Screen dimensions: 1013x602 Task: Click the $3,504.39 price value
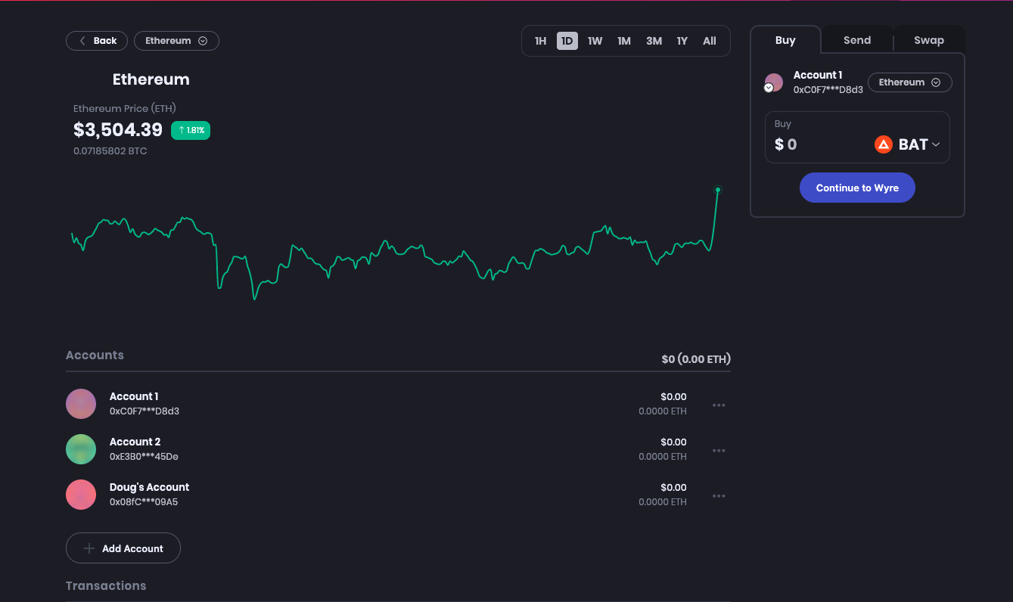pyautogui.click(x=118, y=130)
